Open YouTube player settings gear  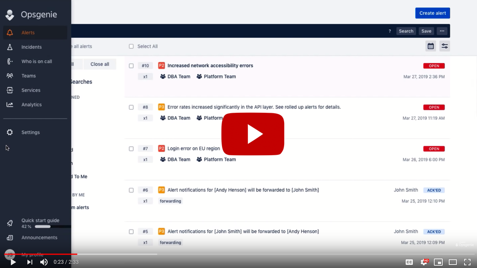tap(424, 262)
